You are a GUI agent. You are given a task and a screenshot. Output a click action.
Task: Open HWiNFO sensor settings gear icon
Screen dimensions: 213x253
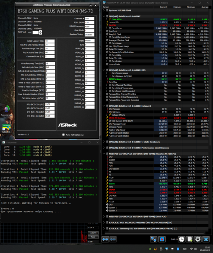click(x=198, y=239)
